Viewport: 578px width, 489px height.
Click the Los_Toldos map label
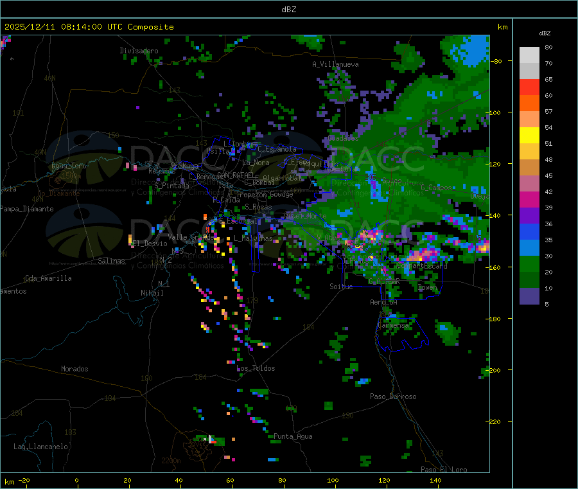coord(256,368)
